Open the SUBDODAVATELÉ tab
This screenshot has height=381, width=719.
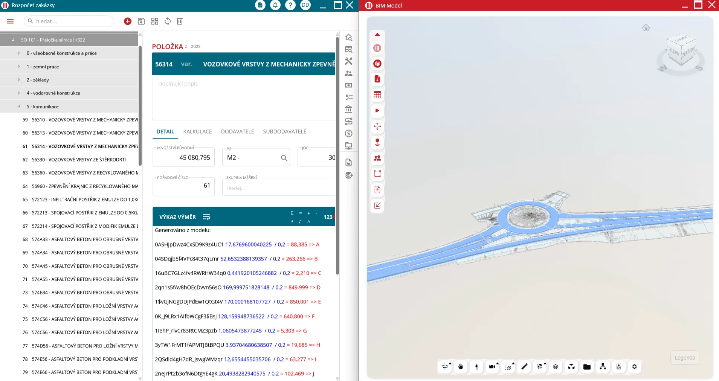[x=284, y=132]
